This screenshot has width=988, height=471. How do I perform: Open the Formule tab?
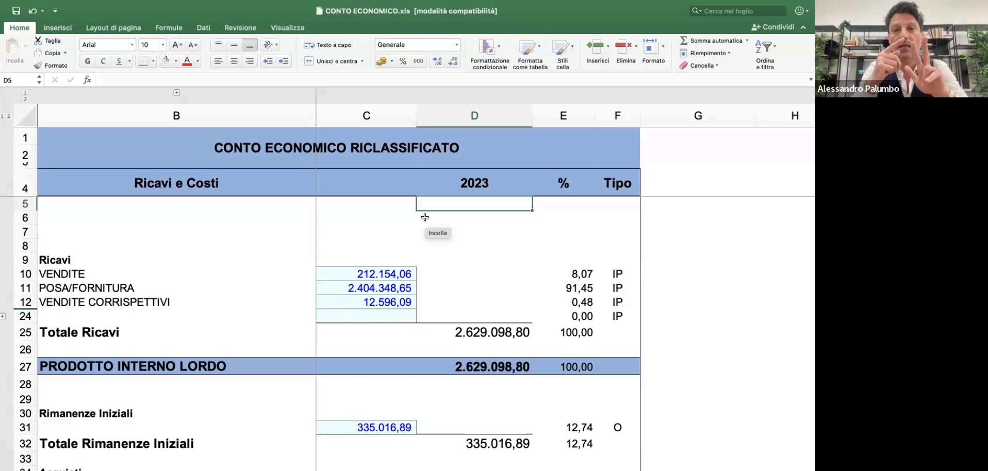pos(169,28)
